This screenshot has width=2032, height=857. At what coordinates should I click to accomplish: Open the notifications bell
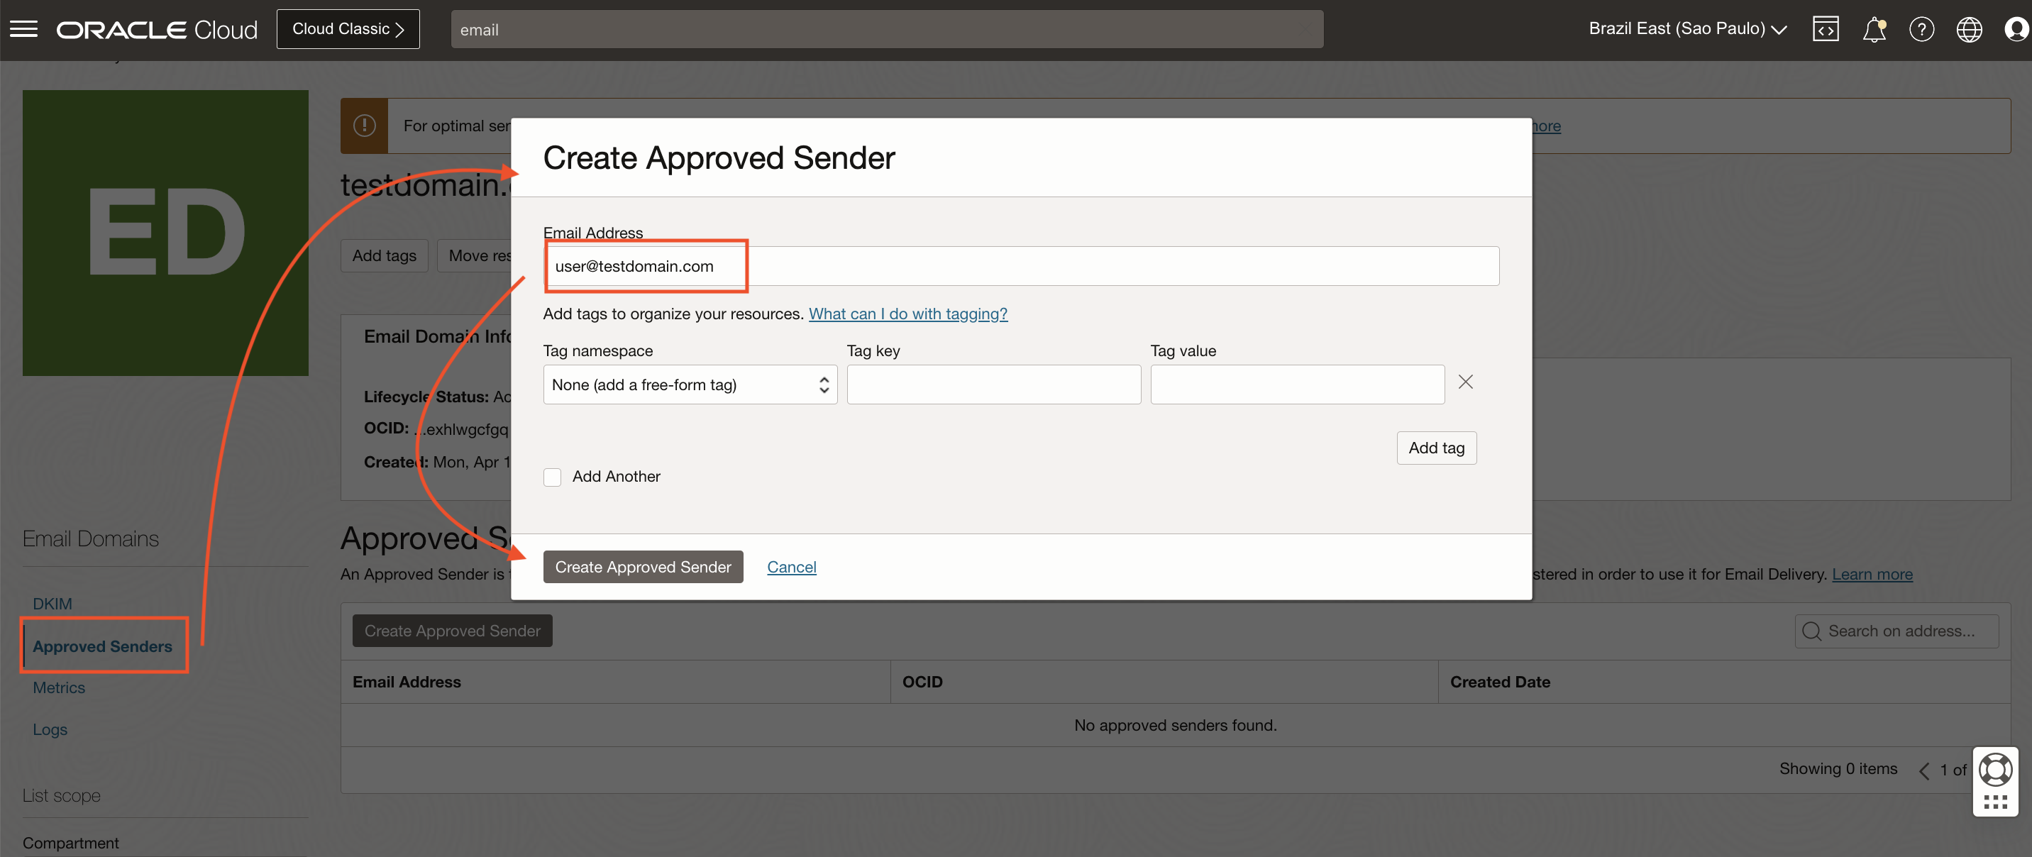(x=1874, y=28)
